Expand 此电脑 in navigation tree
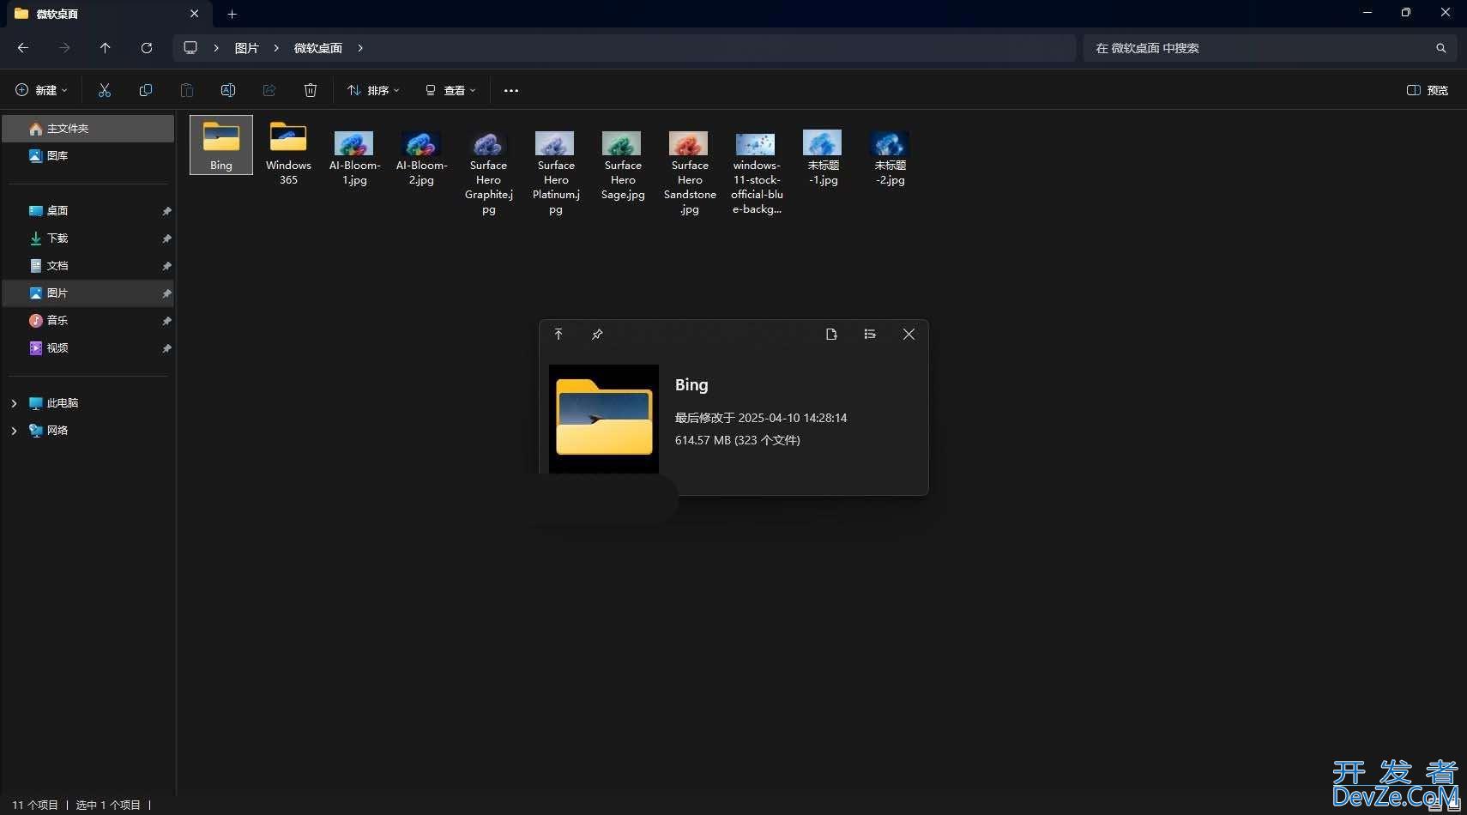This screenshot has width=1467, height=815. tap(14, 403)
